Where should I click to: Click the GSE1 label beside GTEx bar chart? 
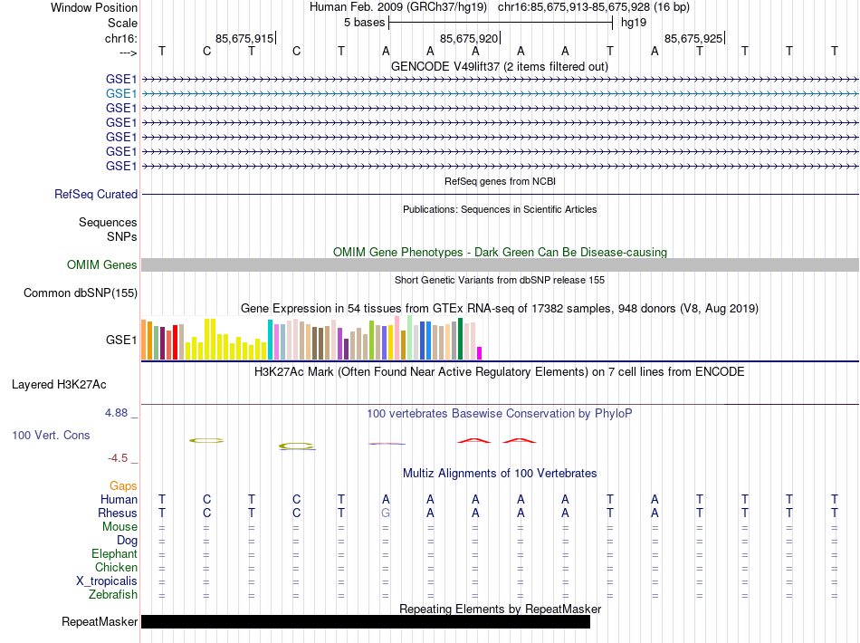coord(121,341)
